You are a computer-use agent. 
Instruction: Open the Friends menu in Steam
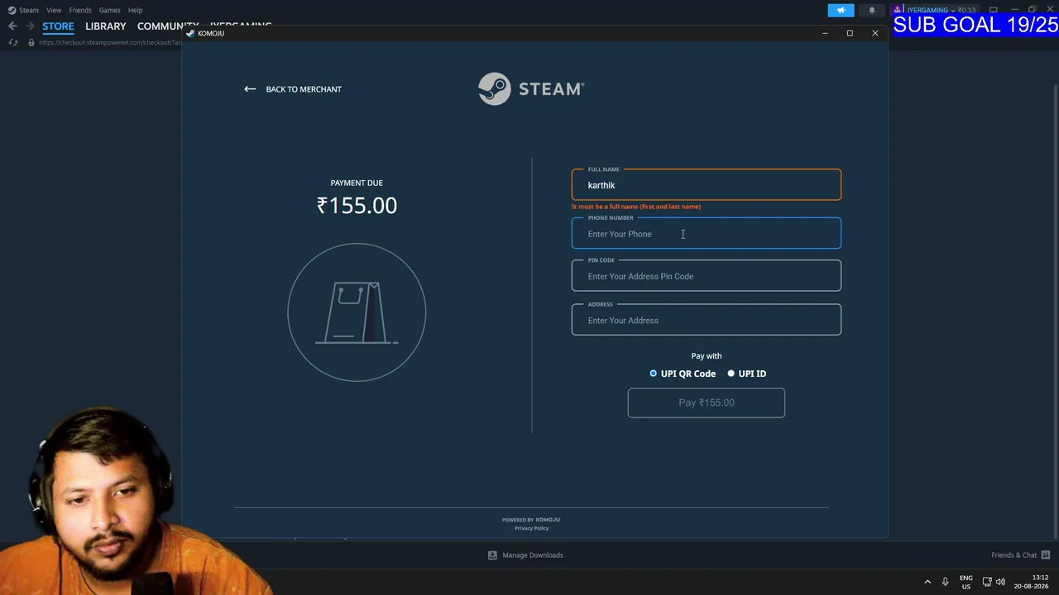pos(80,10)
